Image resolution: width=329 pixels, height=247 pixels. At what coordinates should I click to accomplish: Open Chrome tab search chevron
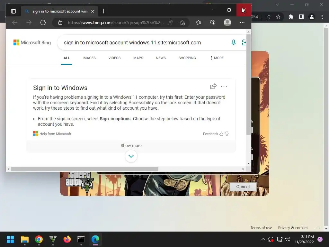[x=277, y=5]
